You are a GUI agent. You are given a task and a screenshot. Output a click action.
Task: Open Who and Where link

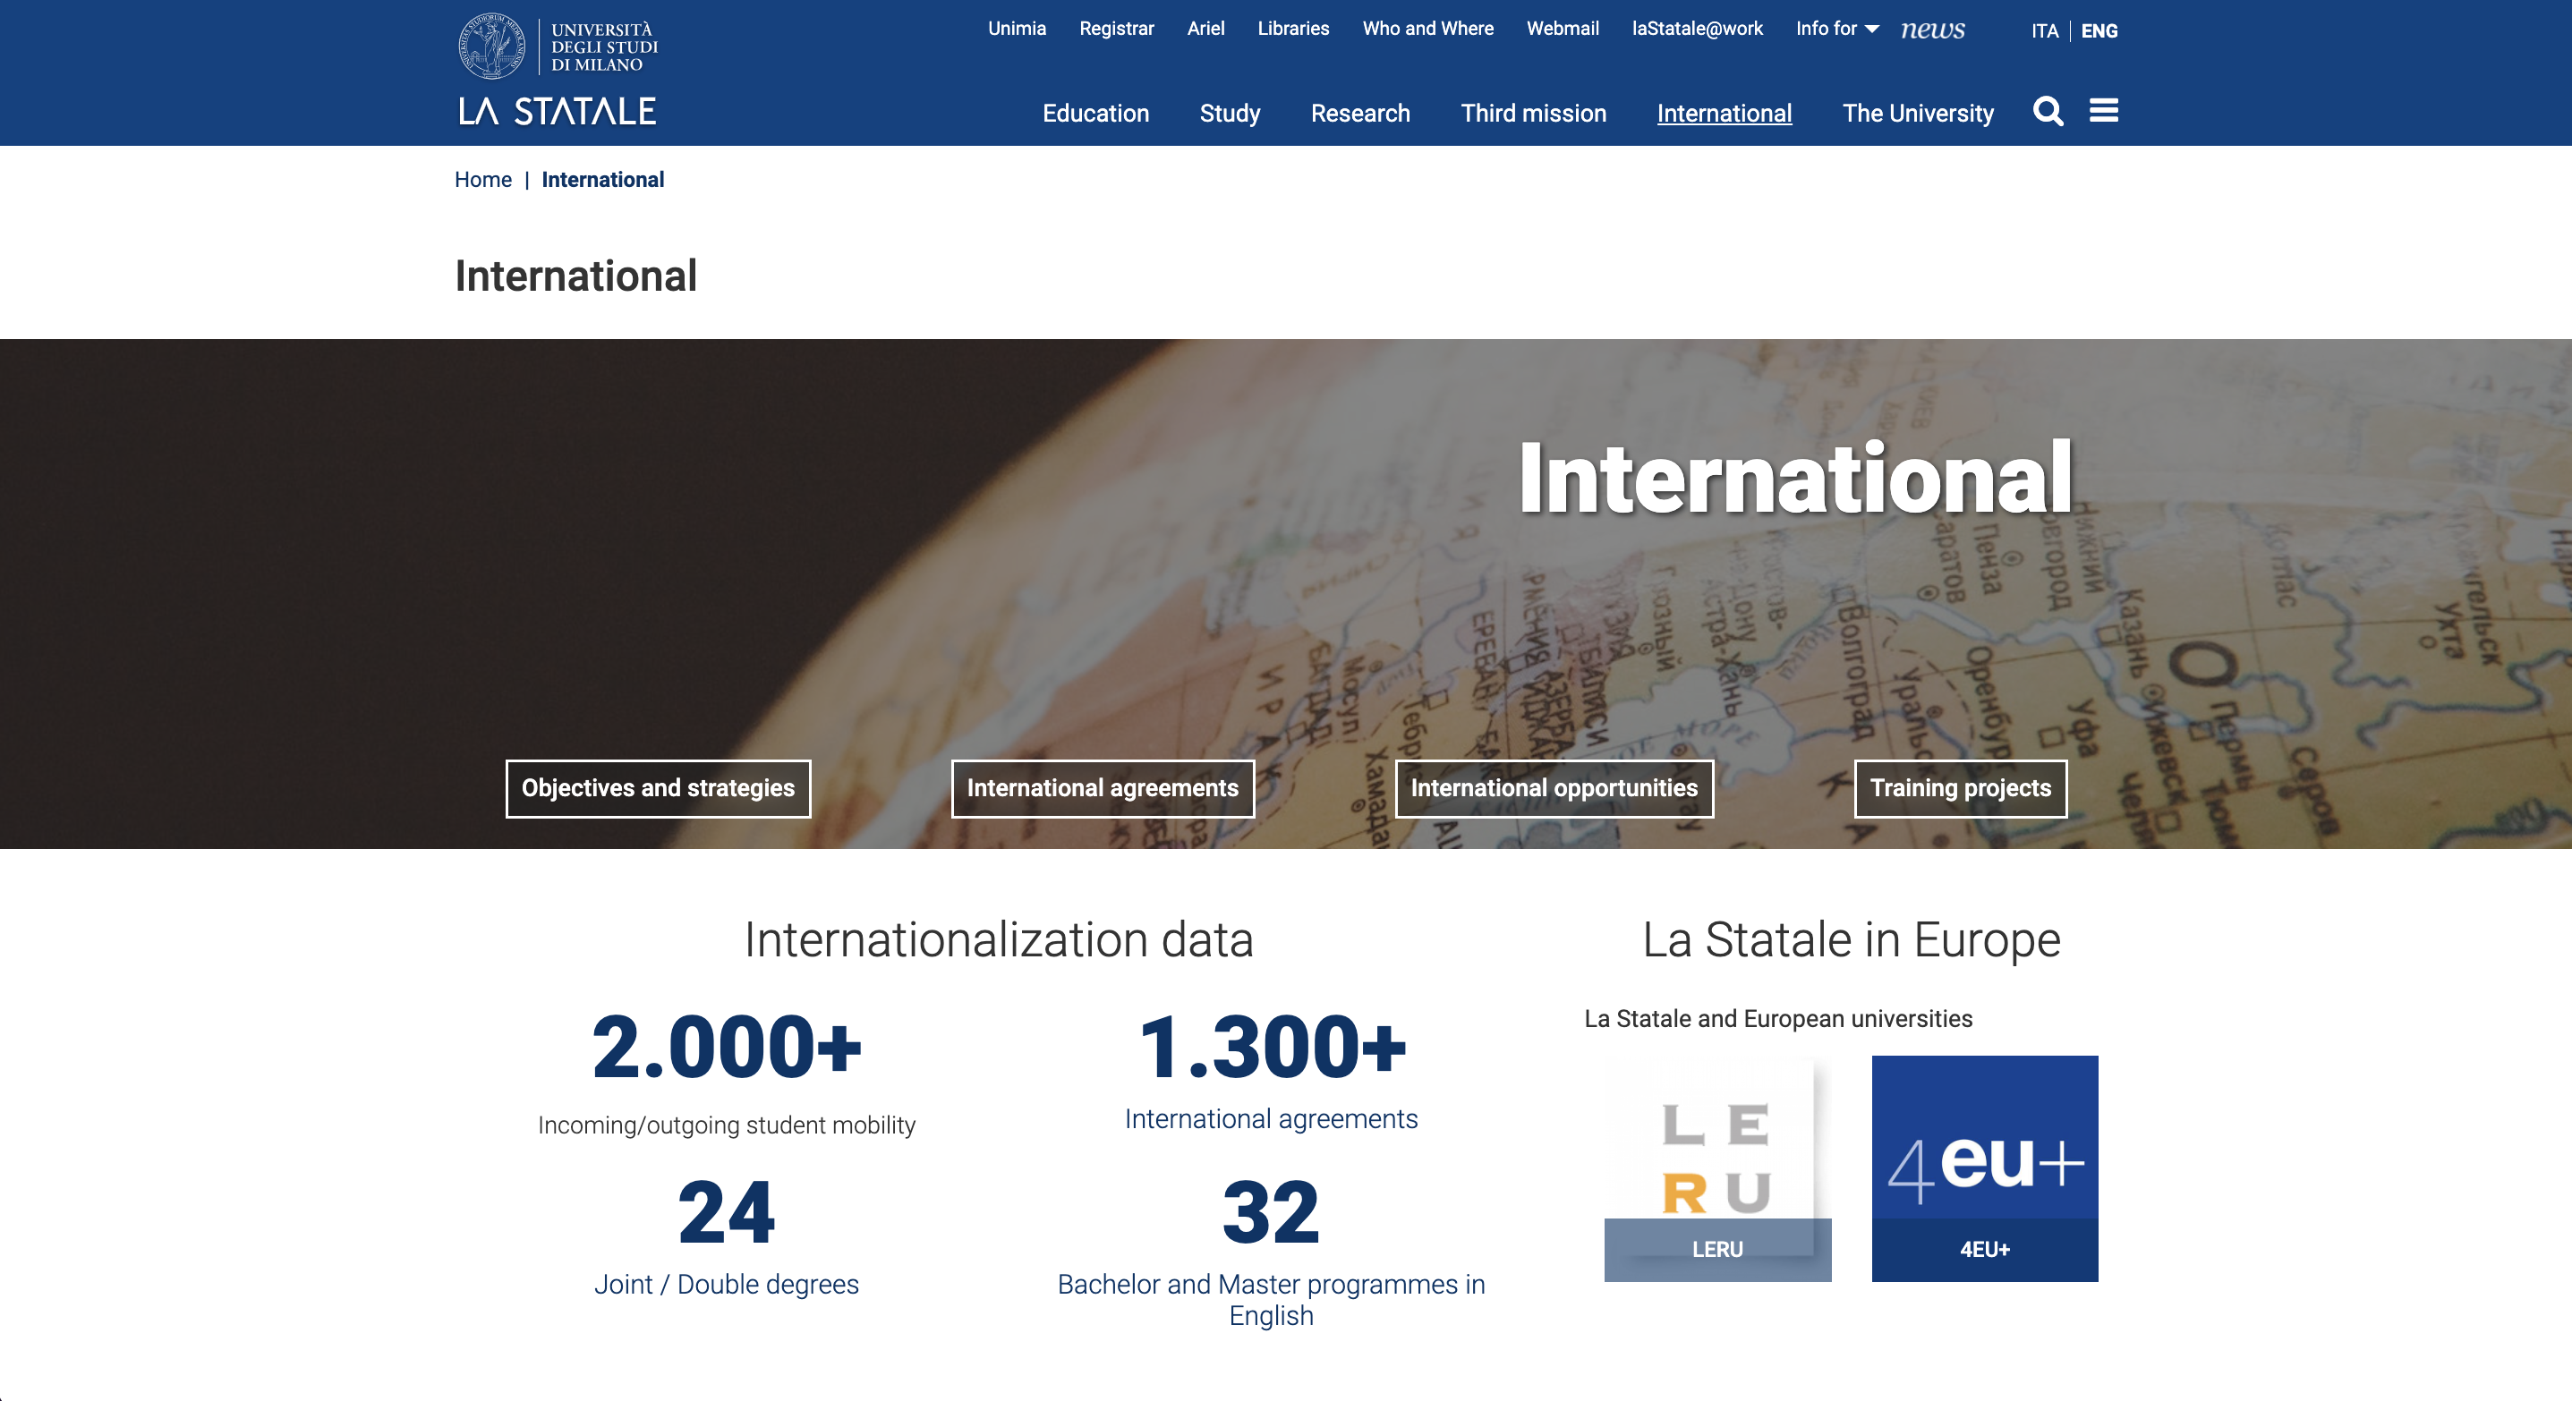[1427, 29]
